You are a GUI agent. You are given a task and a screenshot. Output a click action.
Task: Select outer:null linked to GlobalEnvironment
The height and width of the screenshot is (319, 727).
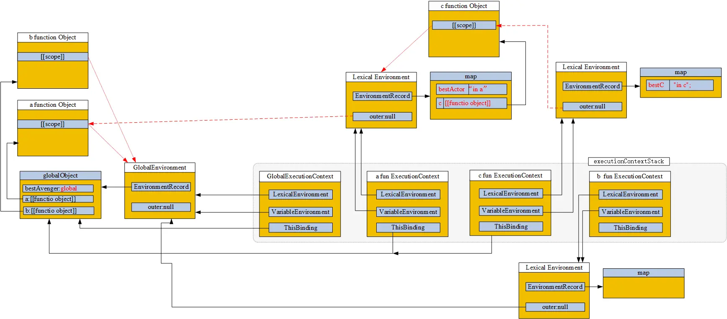(x=555, y=307)
